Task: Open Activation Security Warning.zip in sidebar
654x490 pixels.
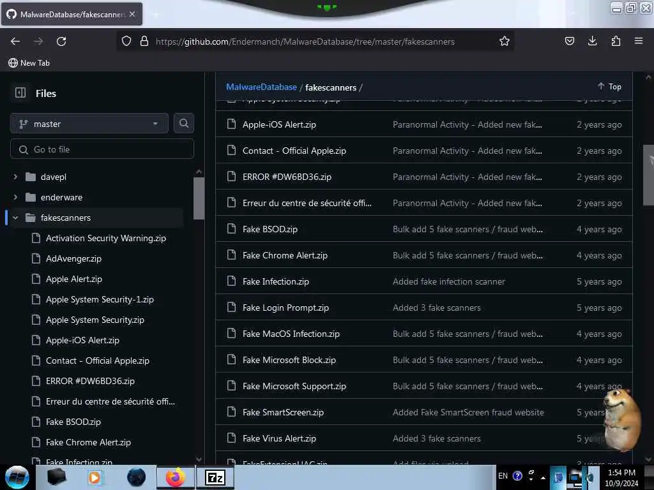Action: coord(106,238)
